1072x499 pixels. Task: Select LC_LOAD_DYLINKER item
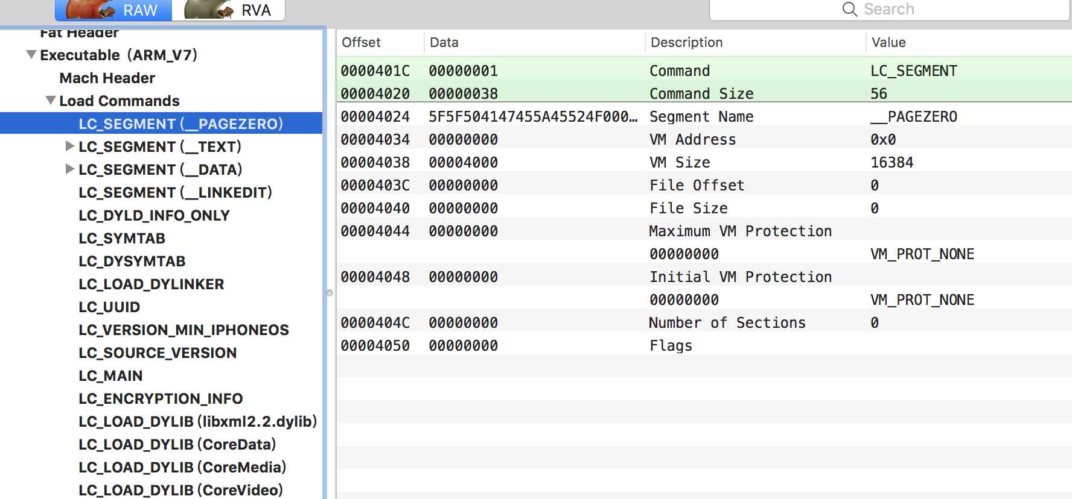152,284
